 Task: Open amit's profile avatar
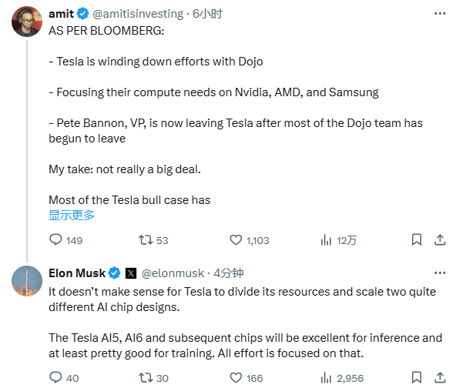coord(27,22)
